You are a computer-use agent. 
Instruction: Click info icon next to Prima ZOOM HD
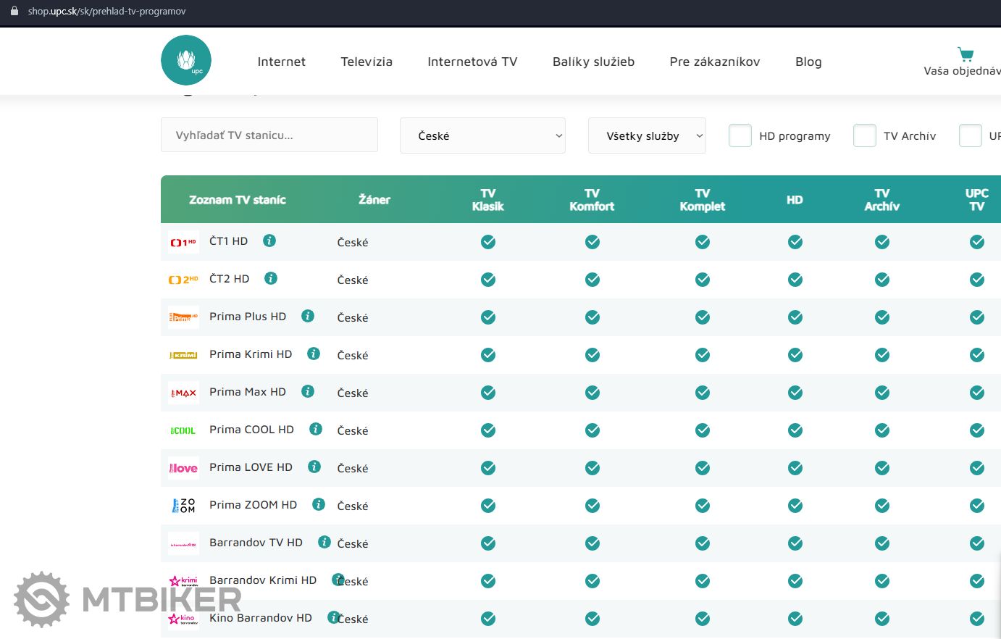point(319,504)
